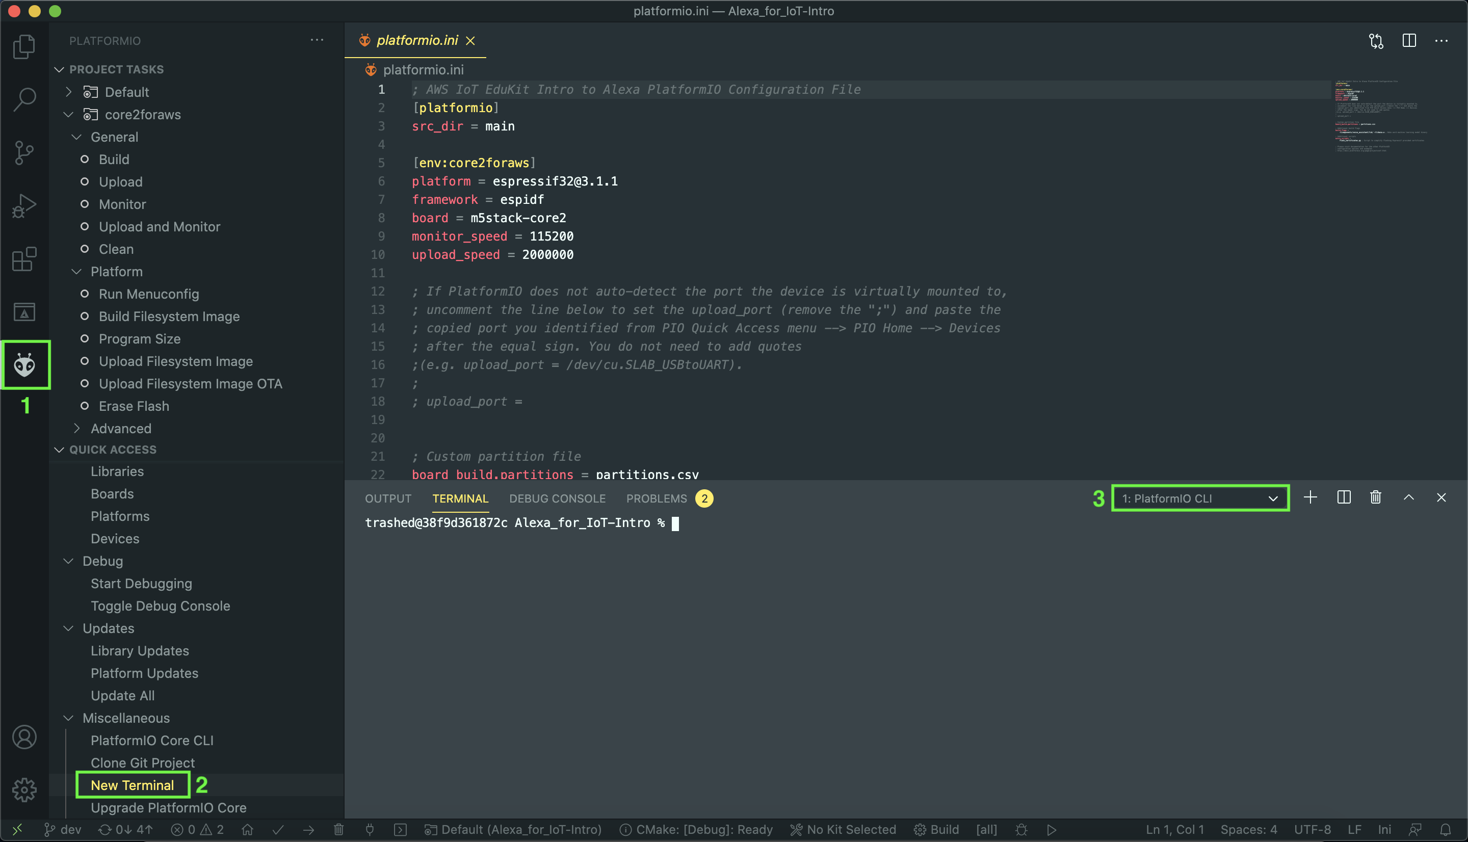Screen dimensions: 1468x842
Task: Open the Search view in activity bar
Action: [x=24, y=99]
